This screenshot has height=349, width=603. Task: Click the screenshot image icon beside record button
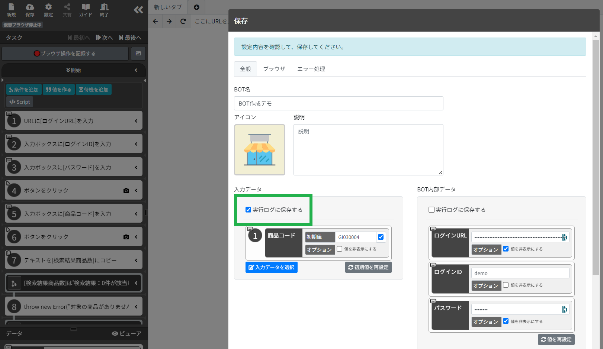tap(138, 54)
